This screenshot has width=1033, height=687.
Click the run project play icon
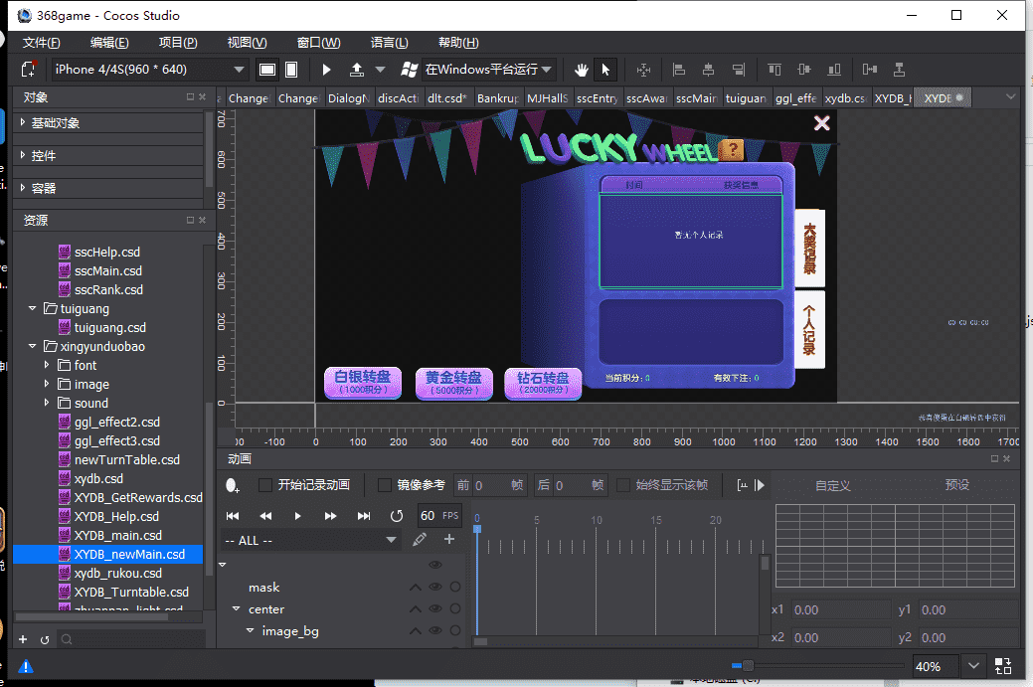click(x=327, y=70)
